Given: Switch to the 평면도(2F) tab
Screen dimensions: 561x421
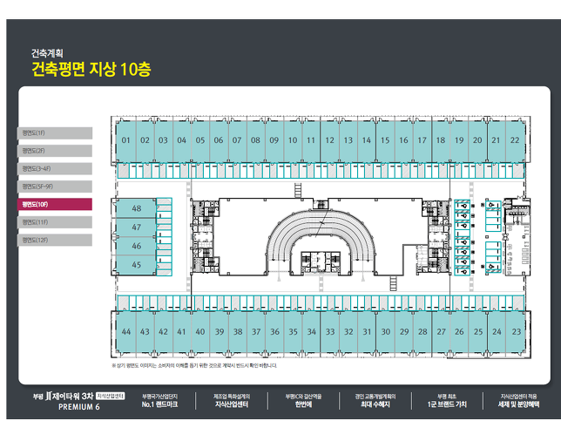Looking at the screenshot, I should tap(55, 151).
